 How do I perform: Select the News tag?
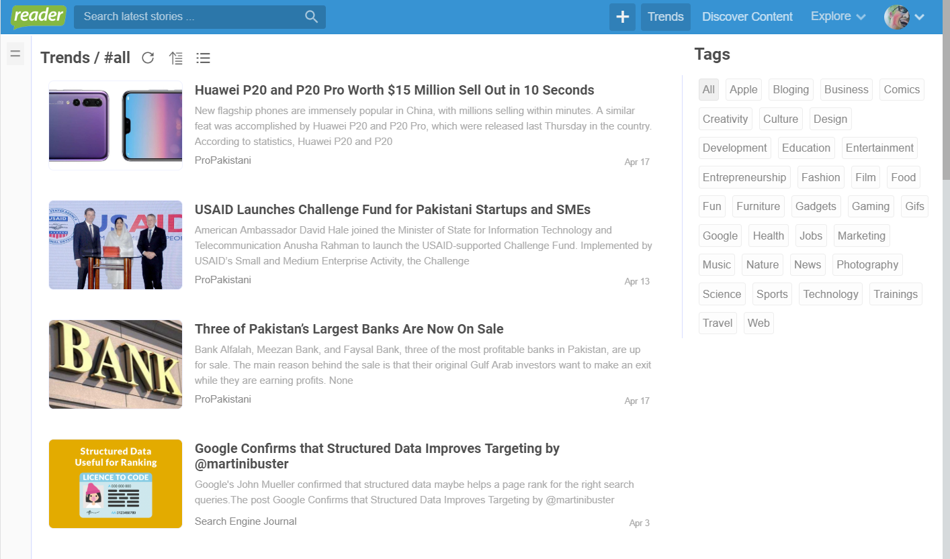point(808,264)
